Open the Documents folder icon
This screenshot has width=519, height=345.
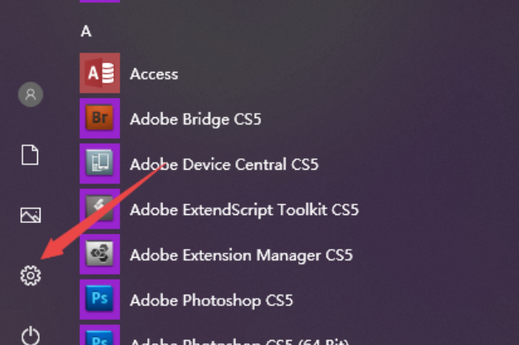tap(31, 155)
